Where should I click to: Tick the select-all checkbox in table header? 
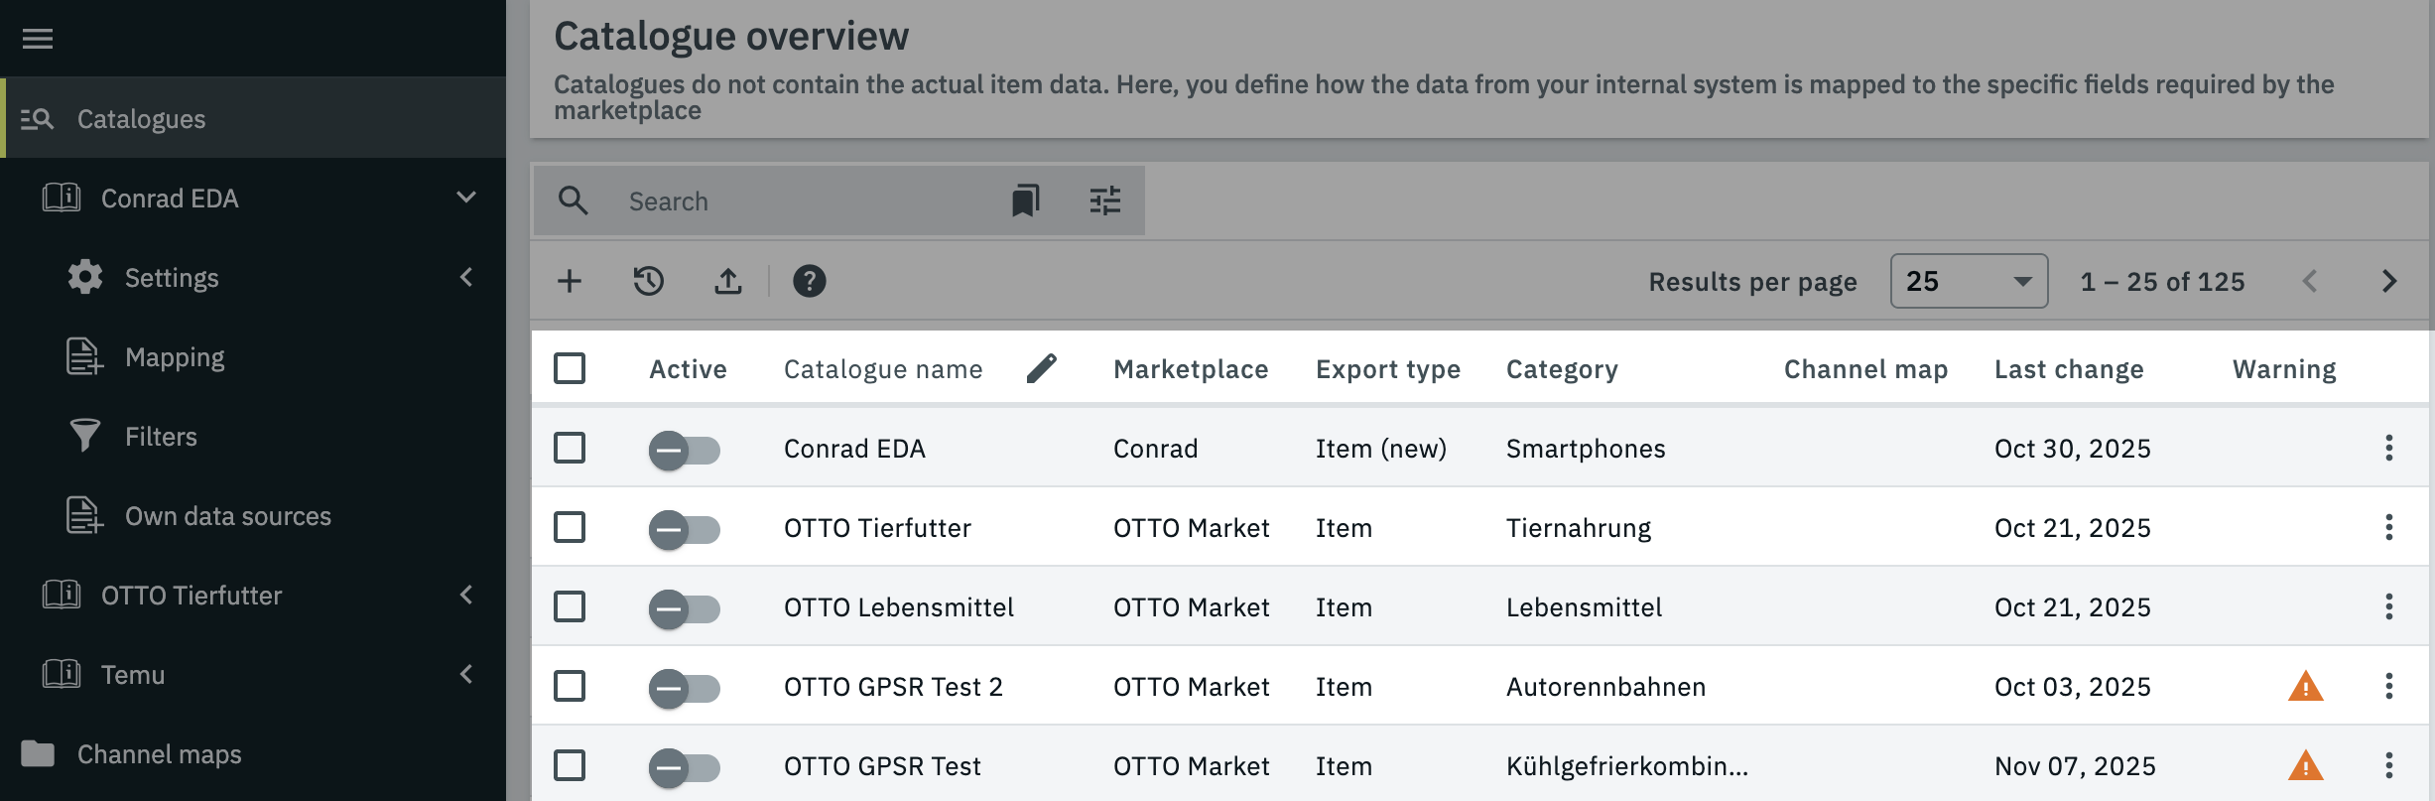click(570, 368)
